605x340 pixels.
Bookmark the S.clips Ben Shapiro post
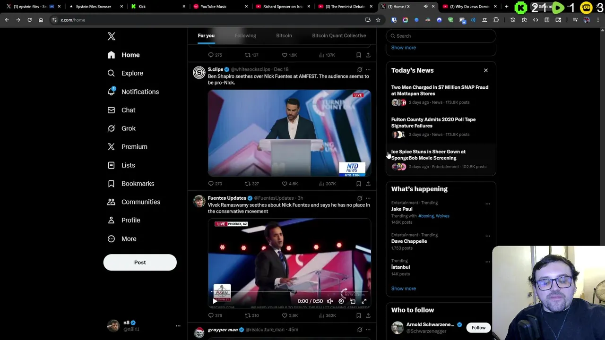[x=359, y=184]
